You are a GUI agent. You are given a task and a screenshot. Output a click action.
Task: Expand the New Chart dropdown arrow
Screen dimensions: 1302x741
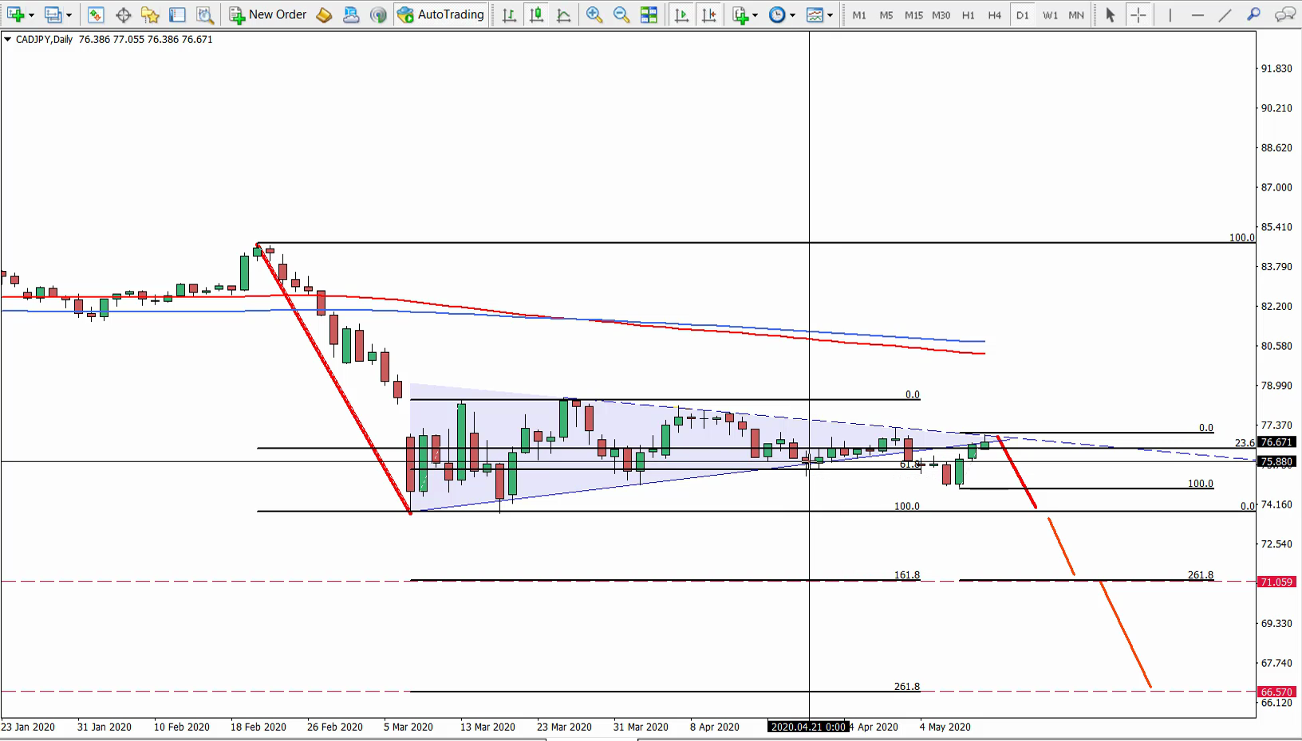[31, 15]
